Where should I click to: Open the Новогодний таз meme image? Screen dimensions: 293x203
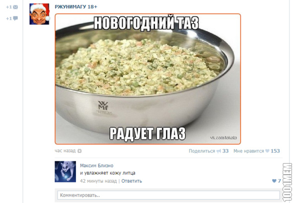pos(148,79)
